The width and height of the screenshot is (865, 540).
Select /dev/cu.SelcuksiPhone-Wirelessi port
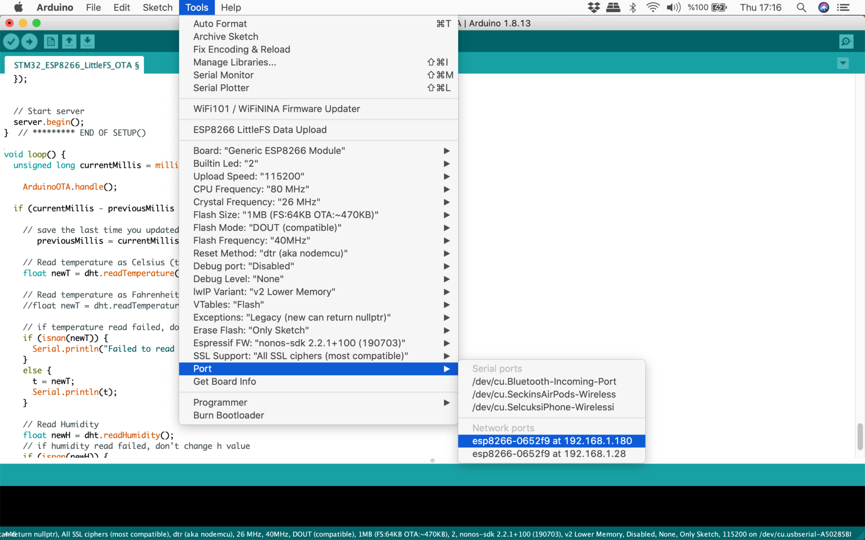pyautogui.click(x=552, y=408)
